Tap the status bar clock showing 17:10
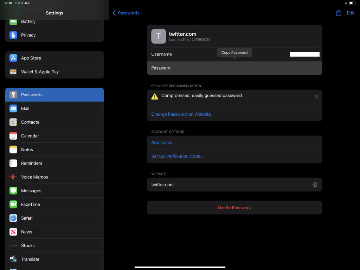Viewport: 360px width, 270px height. coord(8,3)
